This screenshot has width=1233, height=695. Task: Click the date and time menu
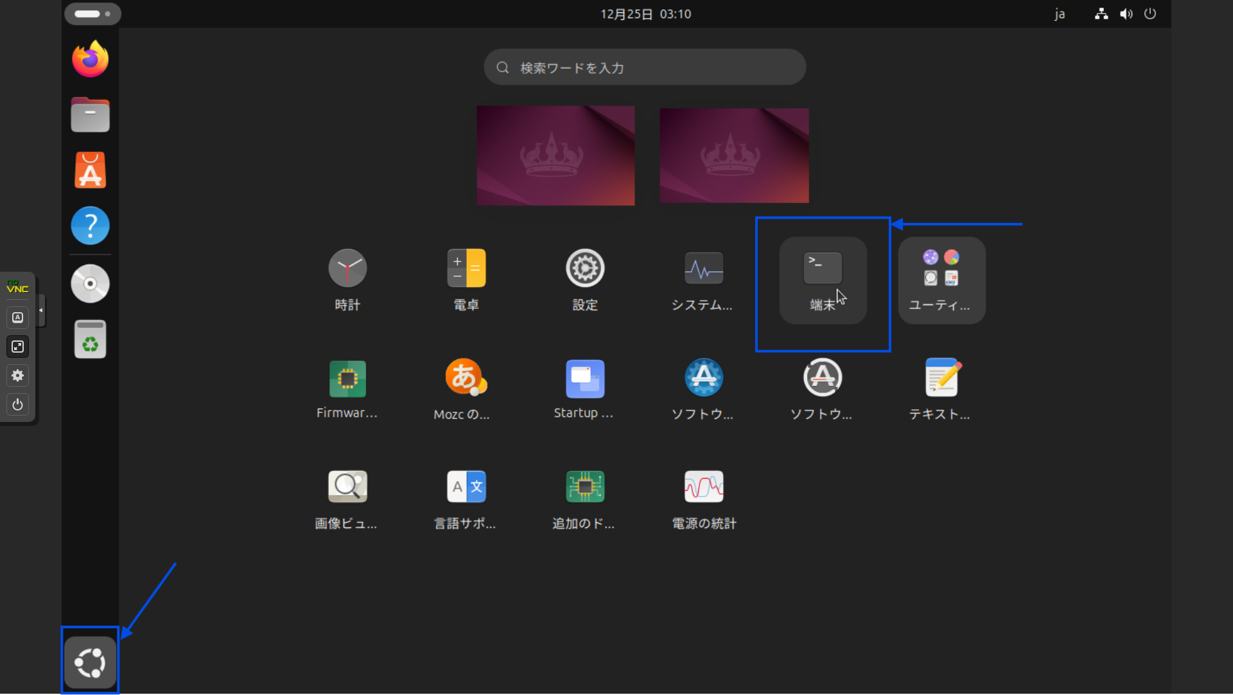pos(645,13)
